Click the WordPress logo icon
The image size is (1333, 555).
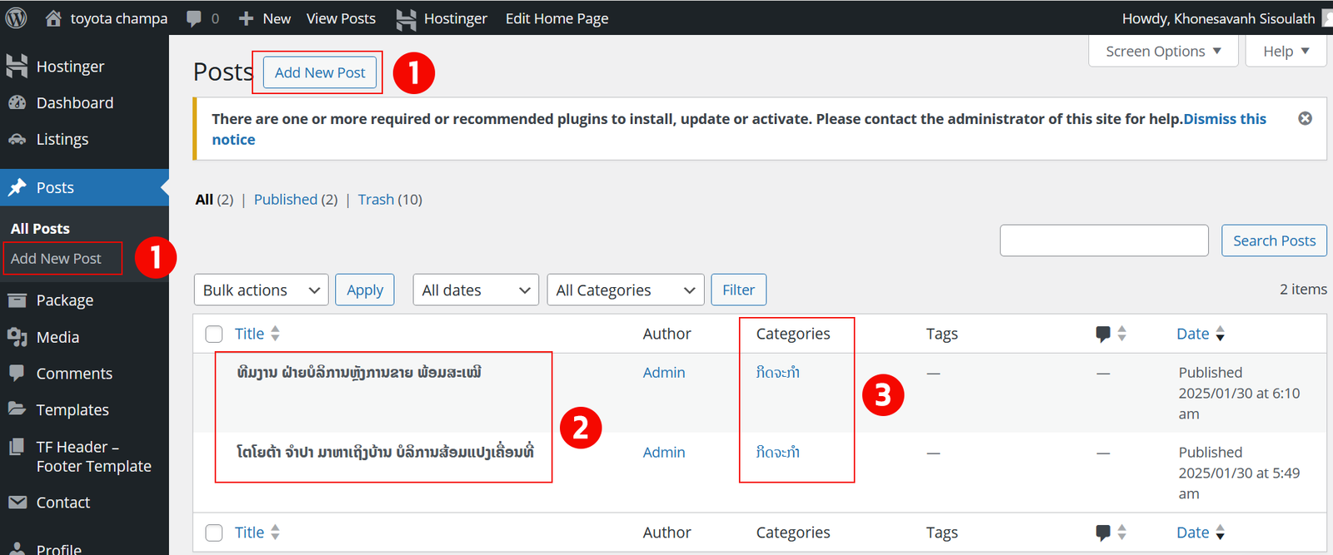16,17
